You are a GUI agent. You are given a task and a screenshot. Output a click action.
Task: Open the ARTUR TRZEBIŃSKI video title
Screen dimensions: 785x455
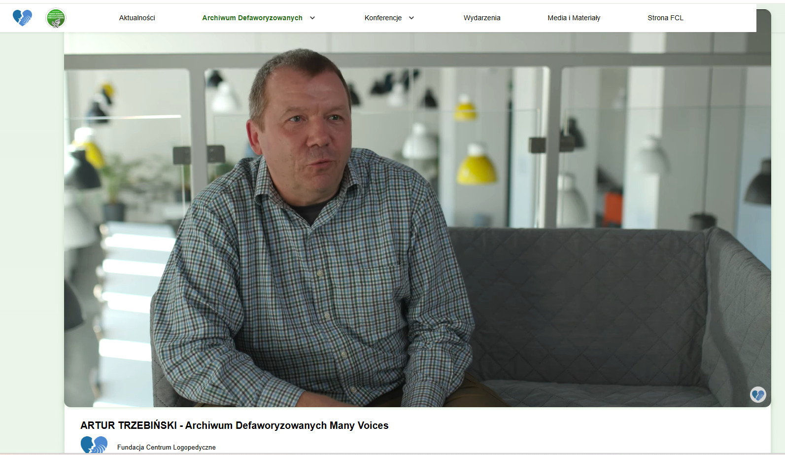click(235, 425)
